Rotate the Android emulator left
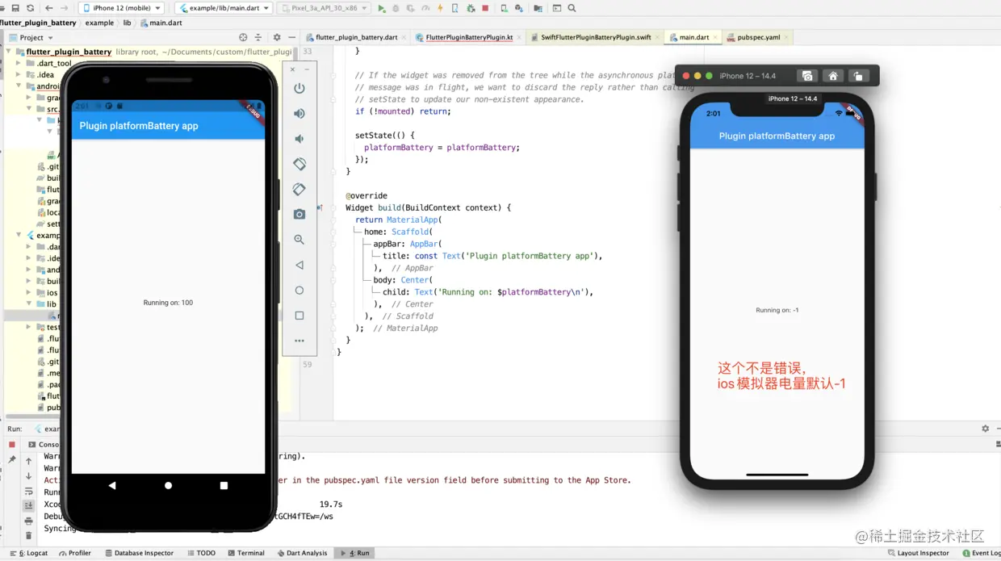Viewport: 1001px width, 561px height. click(299, 164)
